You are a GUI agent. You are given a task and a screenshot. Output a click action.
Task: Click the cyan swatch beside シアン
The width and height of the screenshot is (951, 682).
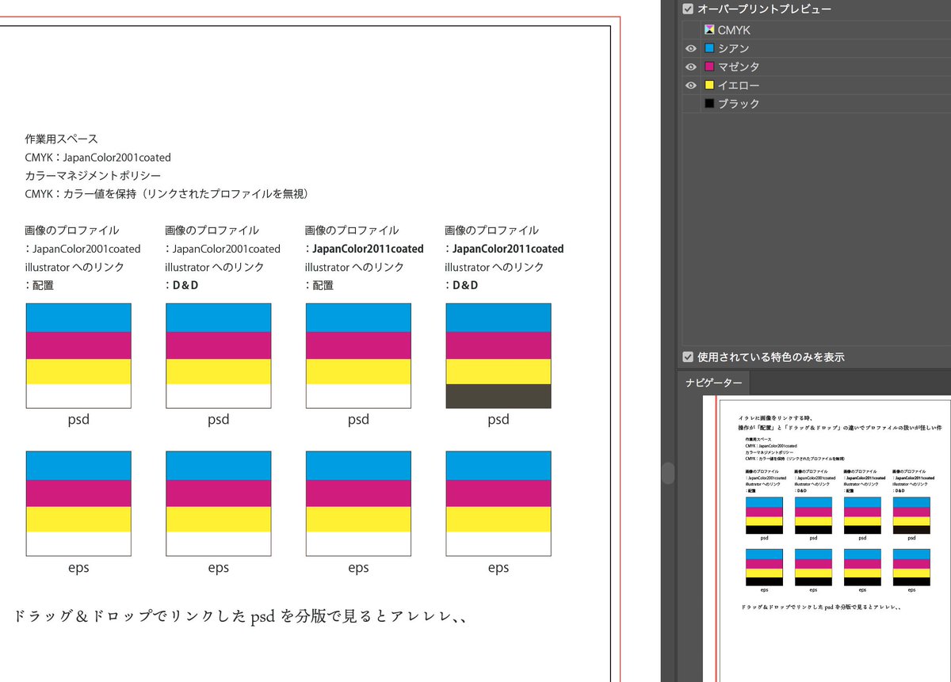(709, 48)
